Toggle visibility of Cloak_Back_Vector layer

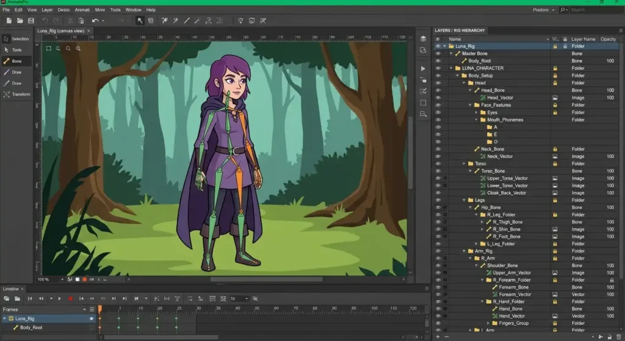tap(438, 193)
